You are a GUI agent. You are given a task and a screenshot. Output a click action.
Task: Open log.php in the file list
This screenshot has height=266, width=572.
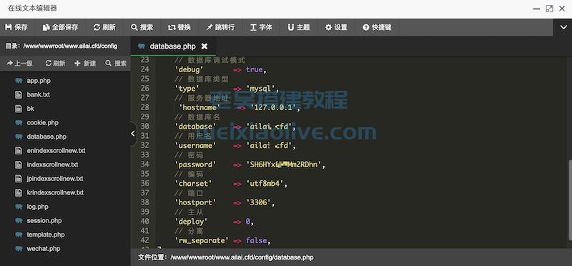pyautogui.click(x=38, y=207)
